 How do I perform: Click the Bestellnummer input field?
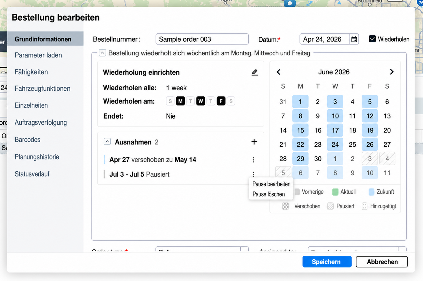click(x=202, y=39)
